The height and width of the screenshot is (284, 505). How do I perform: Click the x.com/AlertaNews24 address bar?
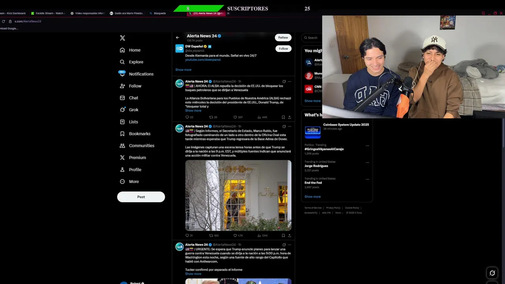pos(28,21)
